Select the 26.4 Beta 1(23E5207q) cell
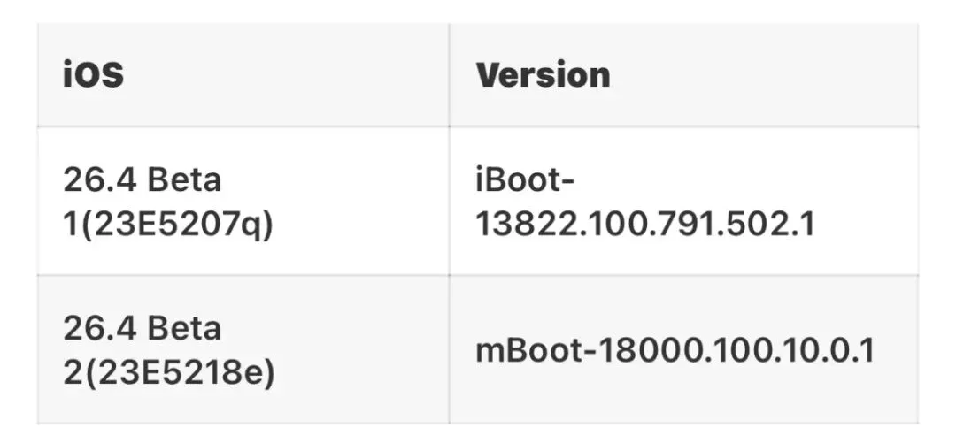The width and height of the screenshot is (956, 443). pos(243,201)
